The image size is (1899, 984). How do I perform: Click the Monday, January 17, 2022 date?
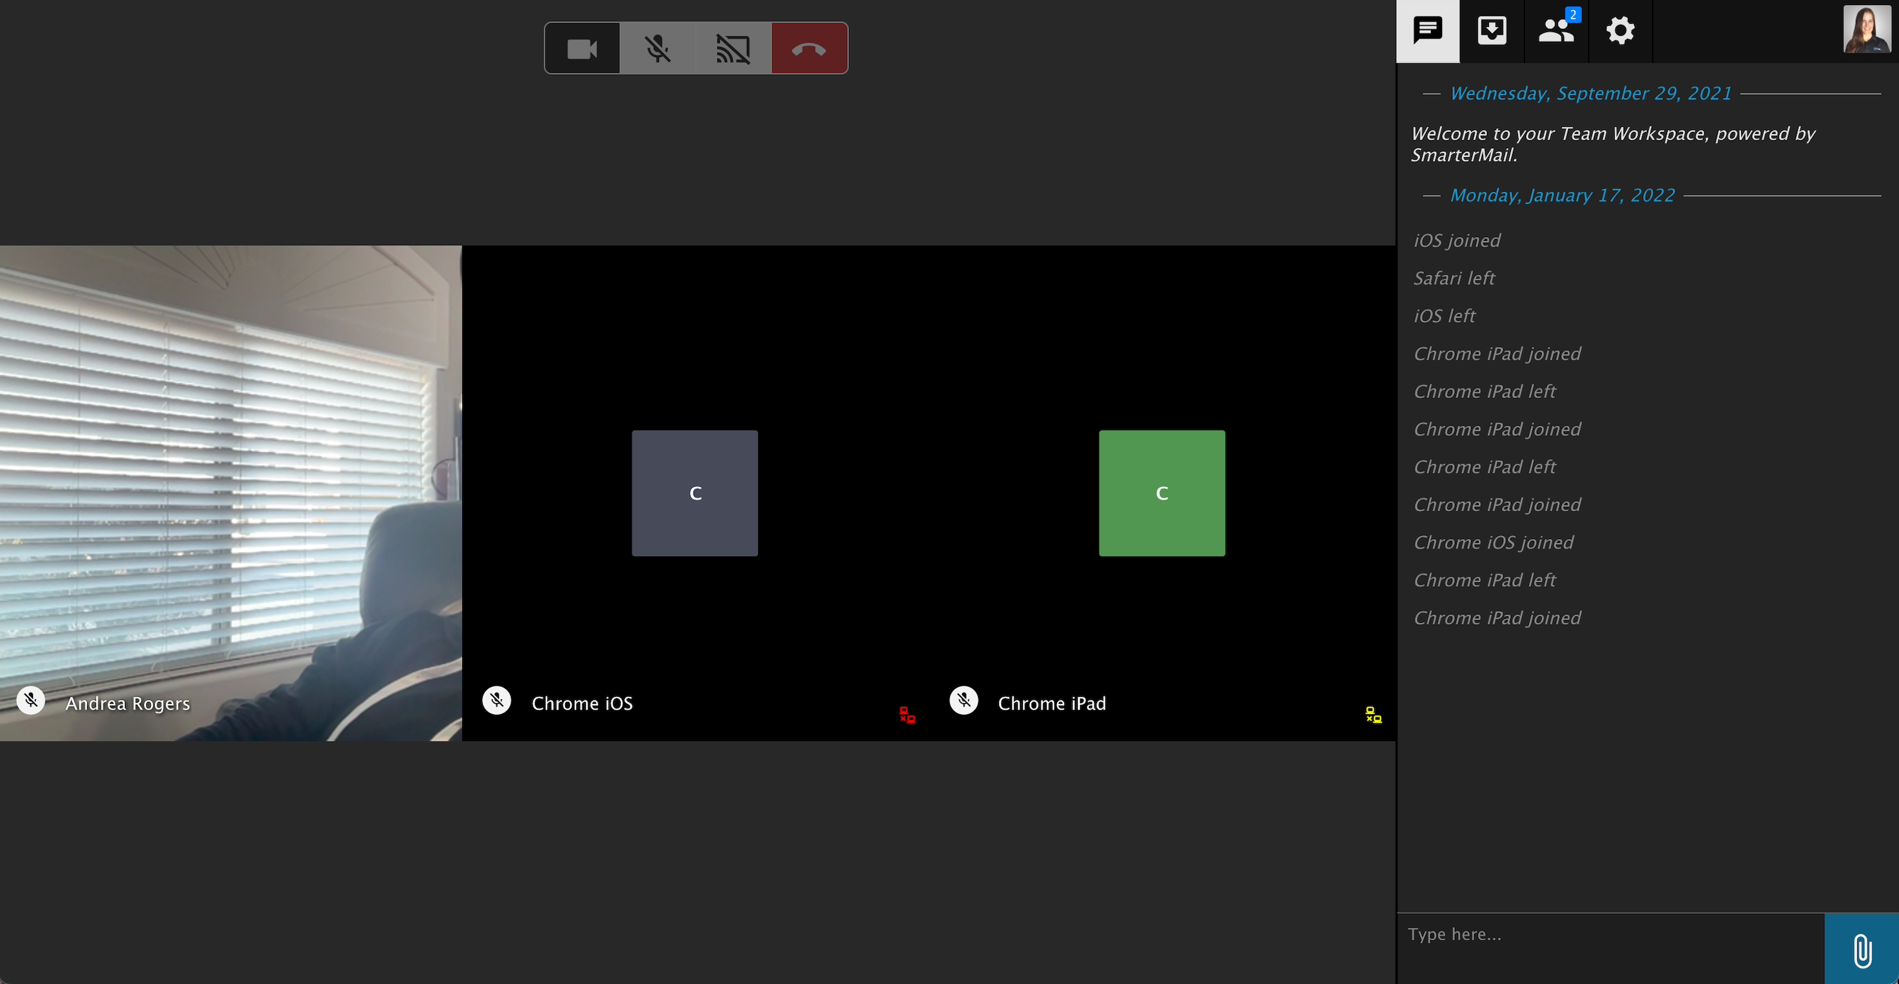(x=1562, y=195)
